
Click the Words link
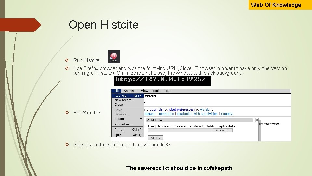pyautogui.click(x=205, y=110)
